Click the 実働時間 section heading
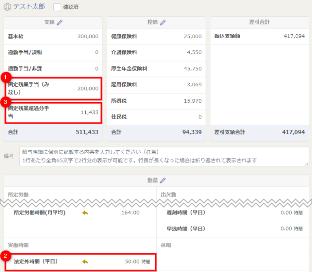This screenshot has width=312, height=272. [x=18, y=245]
